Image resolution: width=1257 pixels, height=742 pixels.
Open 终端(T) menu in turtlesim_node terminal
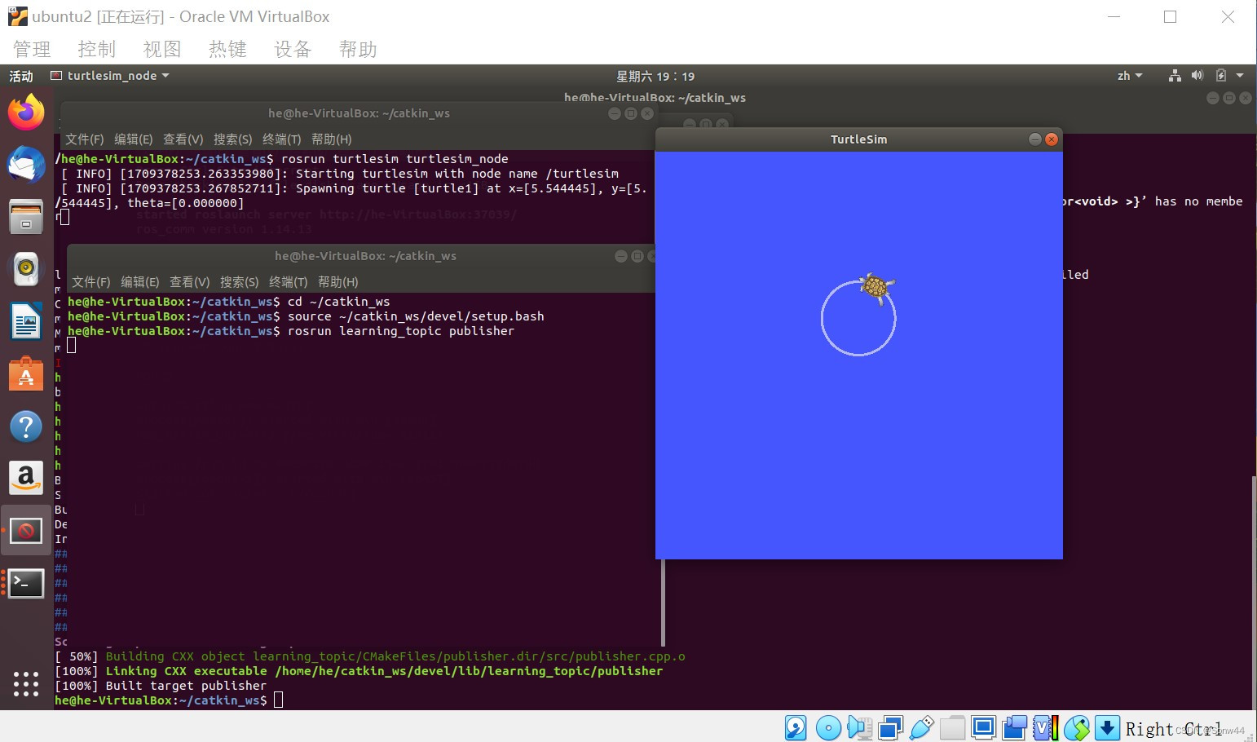[282, 139]
